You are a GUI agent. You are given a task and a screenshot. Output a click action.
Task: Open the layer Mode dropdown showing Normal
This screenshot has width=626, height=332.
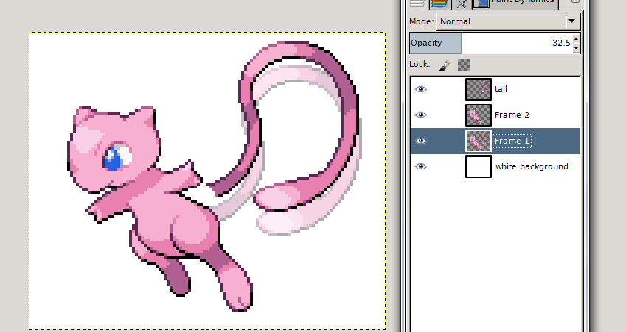pos(508,21)
